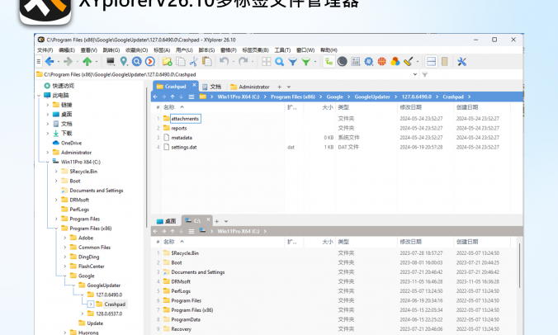Click the red-arrow circle toolbar icon

click(x=150, y=62)
